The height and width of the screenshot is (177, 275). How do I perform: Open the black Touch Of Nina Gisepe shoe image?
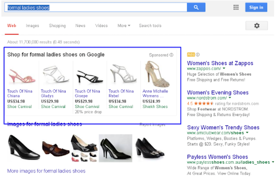(x=90, y=76)
